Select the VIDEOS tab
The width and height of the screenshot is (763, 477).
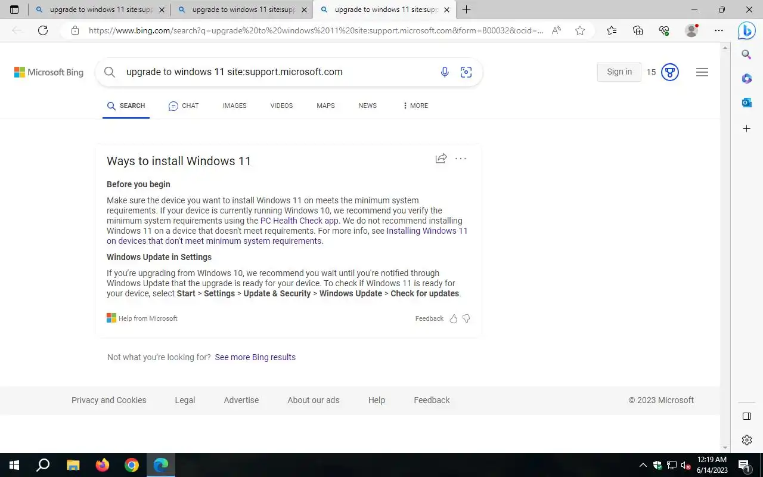(281, 106)
